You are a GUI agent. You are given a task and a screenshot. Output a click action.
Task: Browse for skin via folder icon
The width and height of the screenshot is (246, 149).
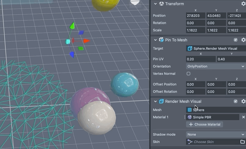(x=243, y=142)
